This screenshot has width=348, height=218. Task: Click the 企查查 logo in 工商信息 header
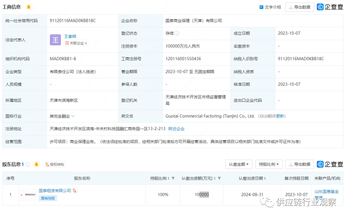click(x=330, y=7)
